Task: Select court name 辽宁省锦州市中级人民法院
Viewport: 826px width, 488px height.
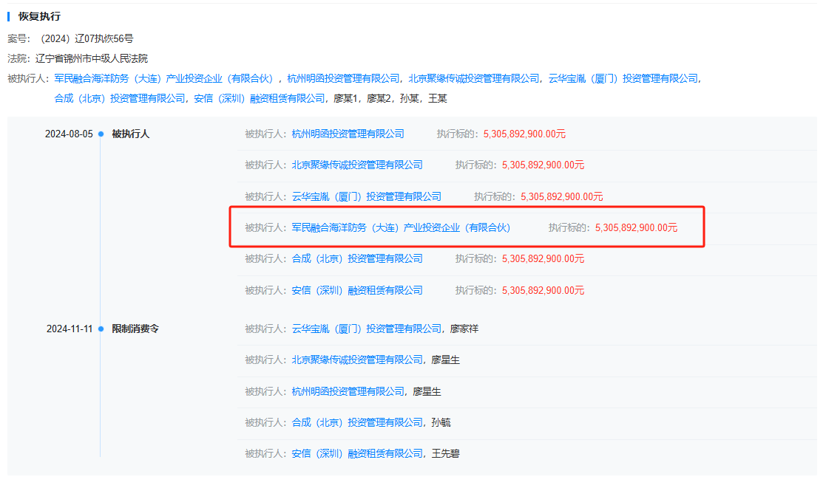Action: click(91, 58)
